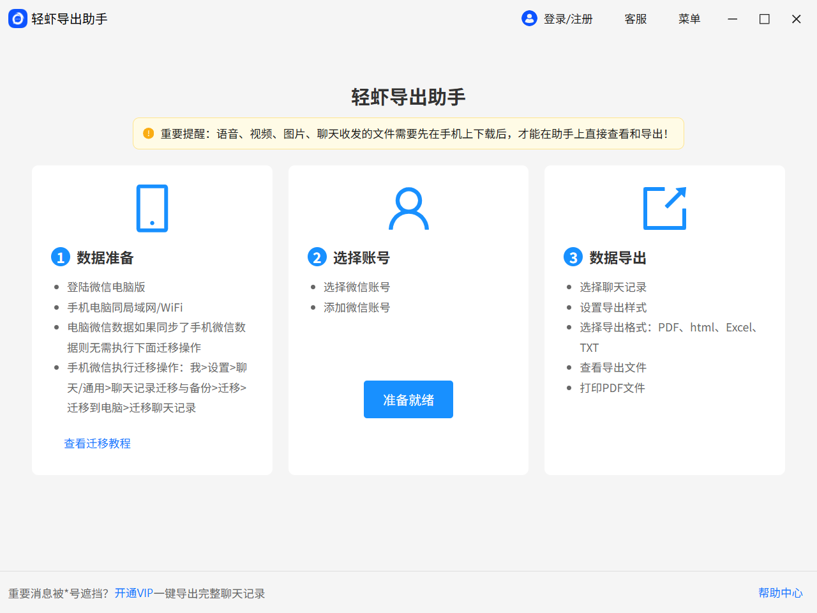
Task: Open the 客服 customer service menu
Action: tap(636, 19)
